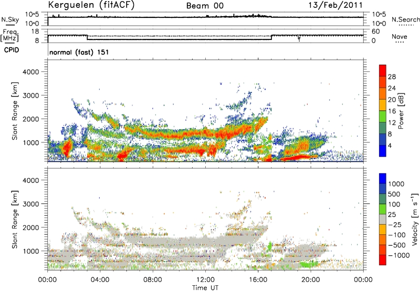Click the "18" tick on the frequency axis
Viewport: 420px width, 291px height.
coord(35,32)
